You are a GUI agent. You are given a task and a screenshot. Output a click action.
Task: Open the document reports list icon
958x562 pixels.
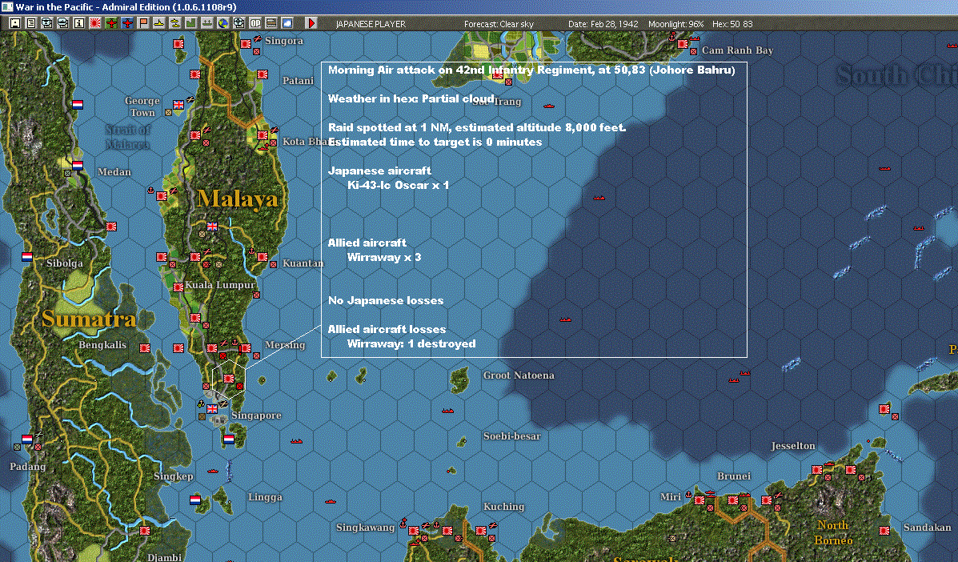[x=31, y=23]
